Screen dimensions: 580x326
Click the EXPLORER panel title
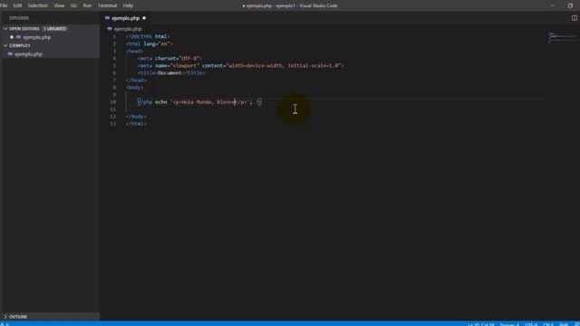19,18
